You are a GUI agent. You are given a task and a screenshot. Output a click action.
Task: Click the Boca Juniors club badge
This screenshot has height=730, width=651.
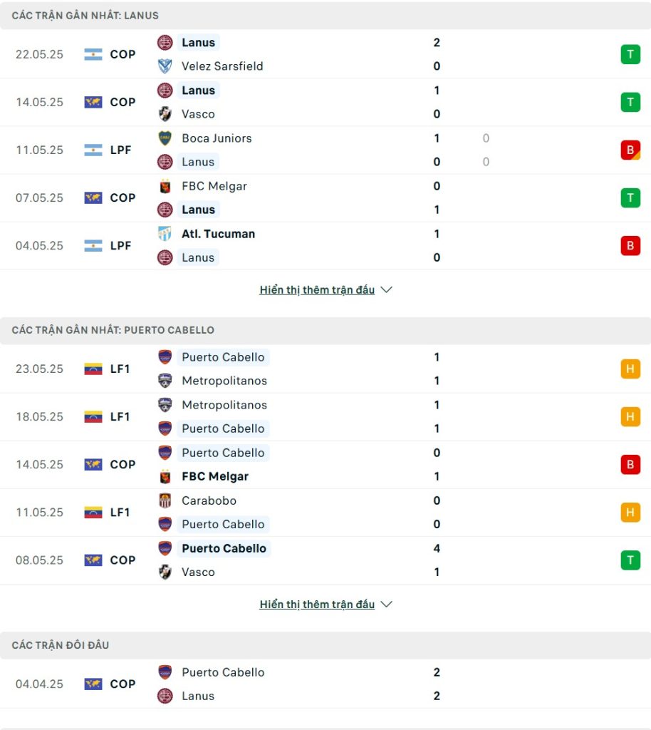(x=165, y=138)
